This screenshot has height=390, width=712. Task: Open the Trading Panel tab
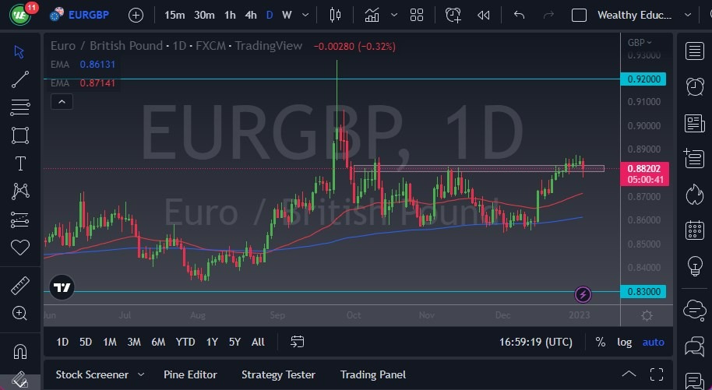(x=373, y=374)
